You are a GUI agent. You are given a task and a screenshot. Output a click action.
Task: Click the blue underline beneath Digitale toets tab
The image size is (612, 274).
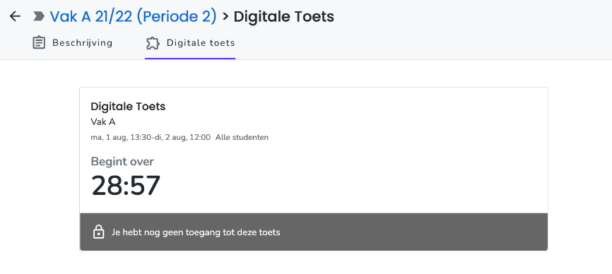click(190, 59)
